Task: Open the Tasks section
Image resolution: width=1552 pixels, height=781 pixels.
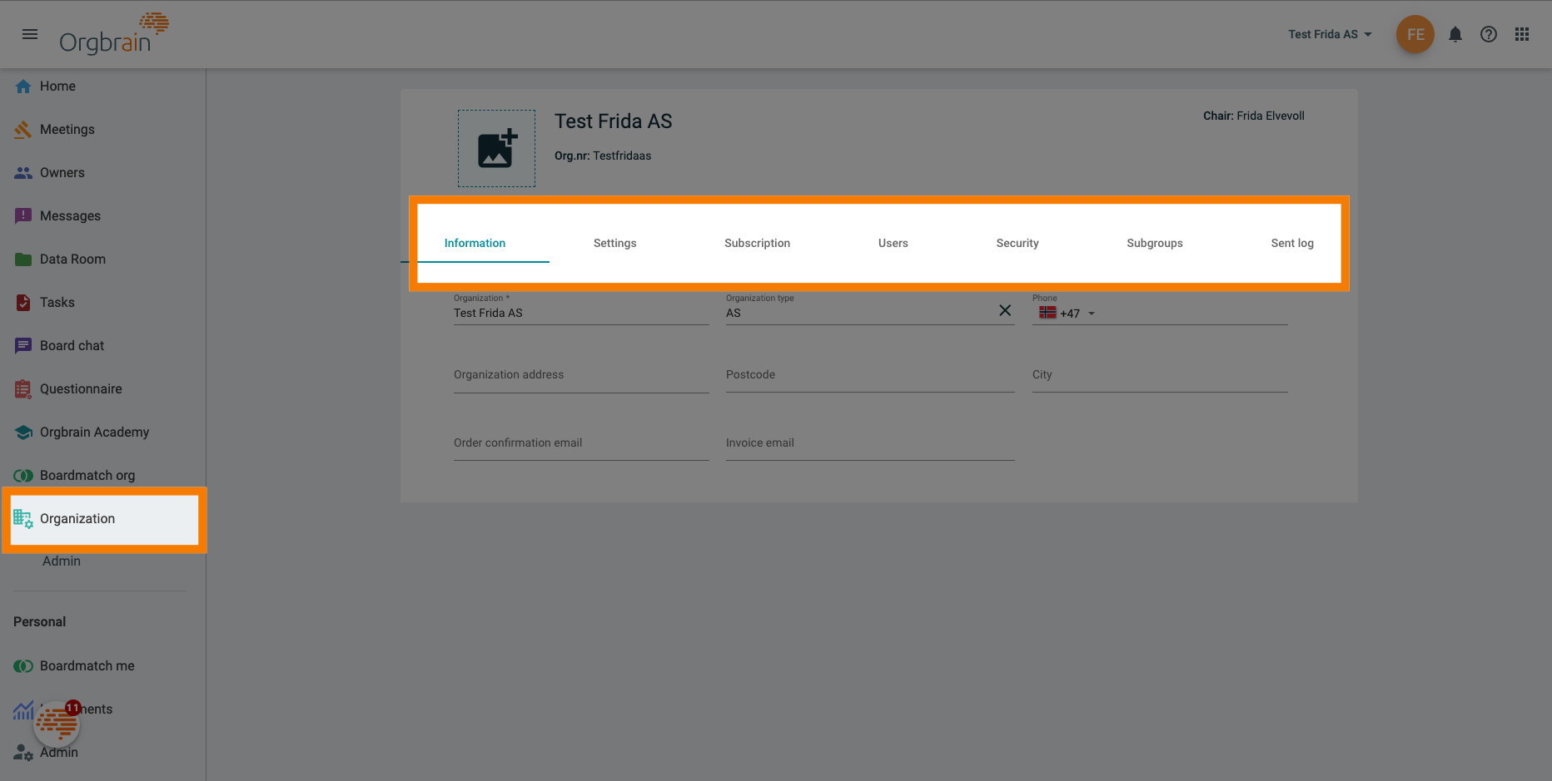Action: click(x=57, y=302)
